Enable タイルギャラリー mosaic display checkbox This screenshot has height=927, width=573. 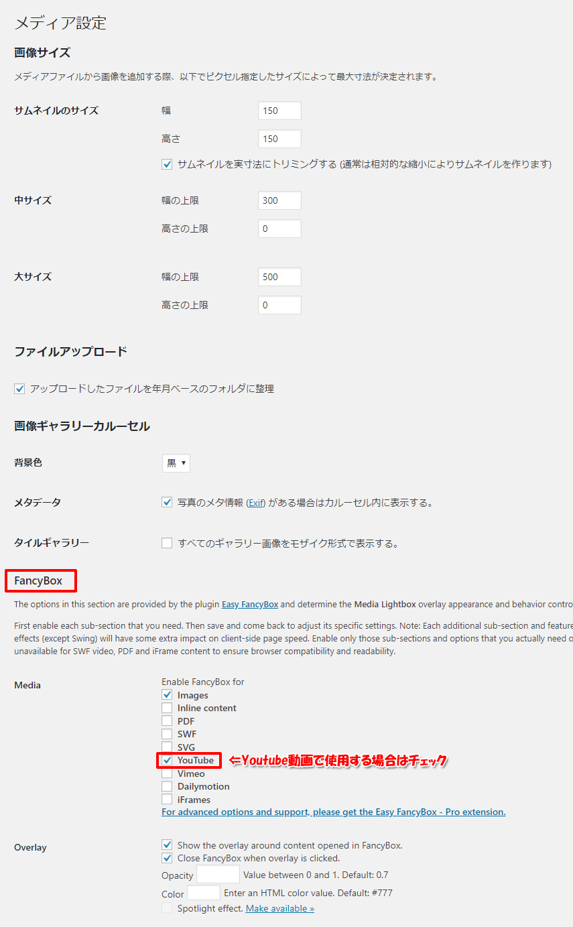[166, 543]
